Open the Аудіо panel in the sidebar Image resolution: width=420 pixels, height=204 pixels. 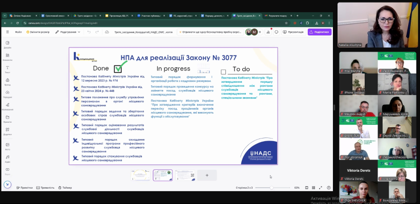coord(8,159)
